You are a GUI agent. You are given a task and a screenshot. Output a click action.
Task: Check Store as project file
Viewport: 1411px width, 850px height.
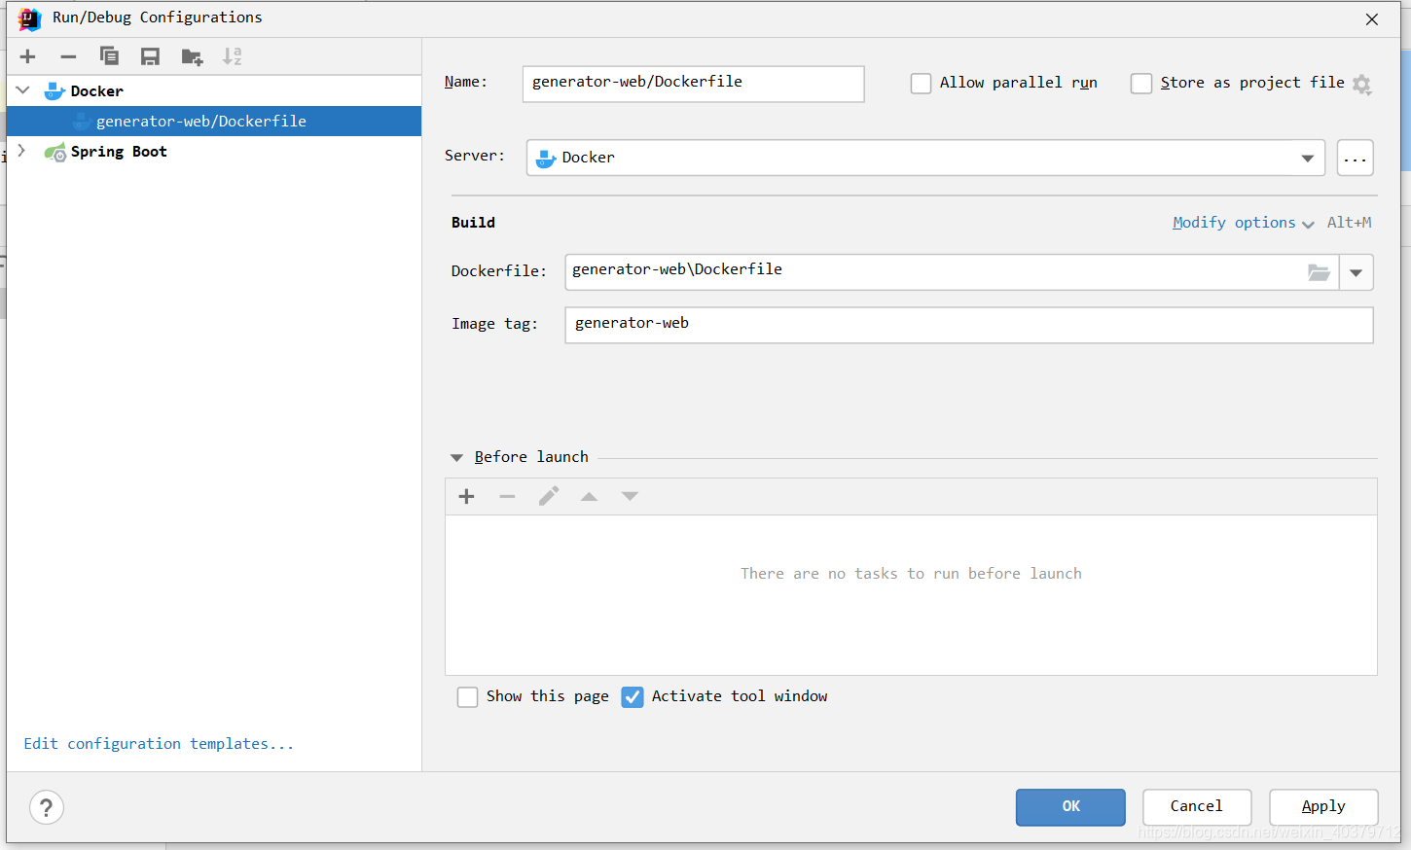click(1141, 84)
